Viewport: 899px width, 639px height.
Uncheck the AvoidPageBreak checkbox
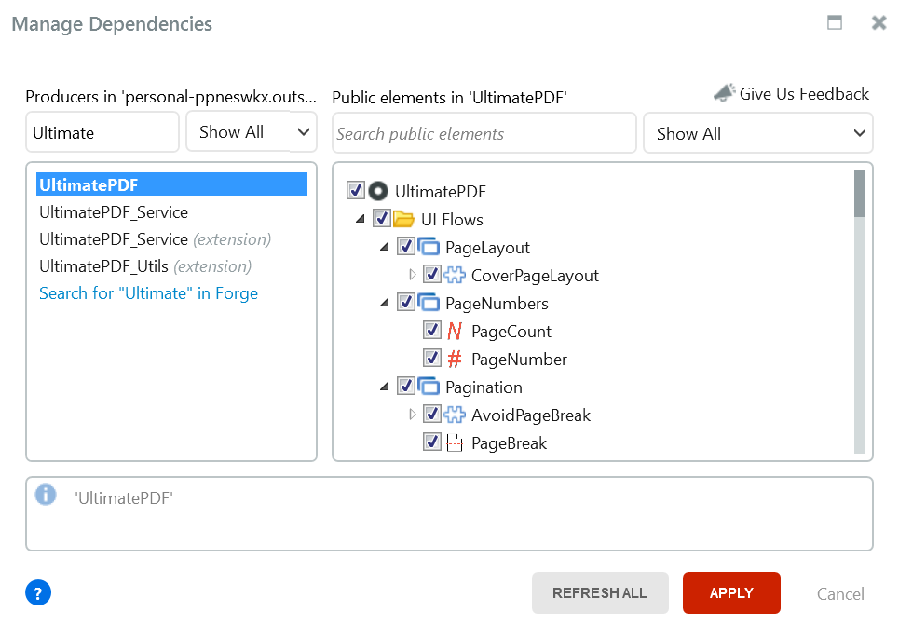coord(432,415)
